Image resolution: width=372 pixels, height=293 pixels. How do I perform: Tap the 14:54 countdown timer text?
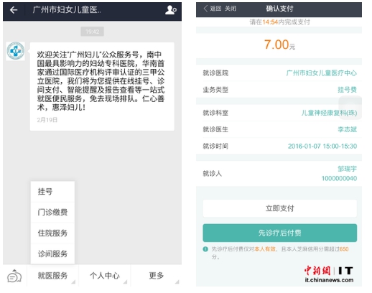coord(270,22)
